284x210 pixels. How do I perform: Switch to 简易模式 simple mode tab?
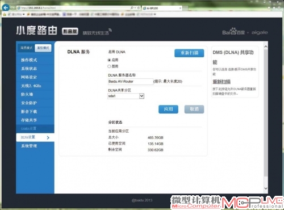coord(26,48)
